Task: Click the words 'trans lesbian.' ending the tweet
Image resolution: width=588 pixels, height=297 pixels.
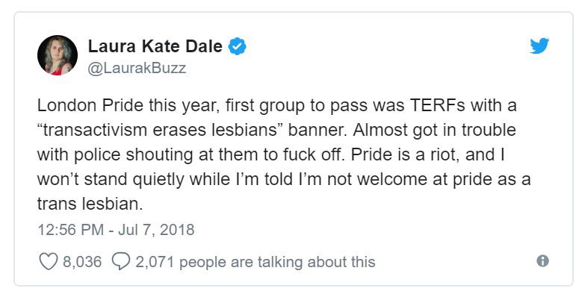Action: coord(90,204)
